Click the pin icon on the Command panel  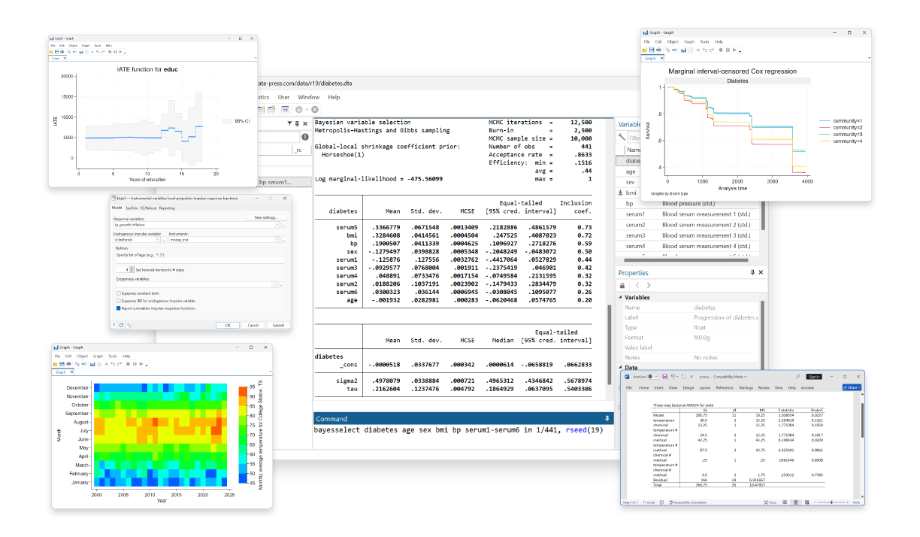[x=607, y=418]
